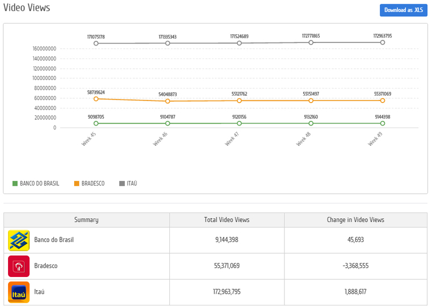Click the Summary column header

(x=87, y=220)
